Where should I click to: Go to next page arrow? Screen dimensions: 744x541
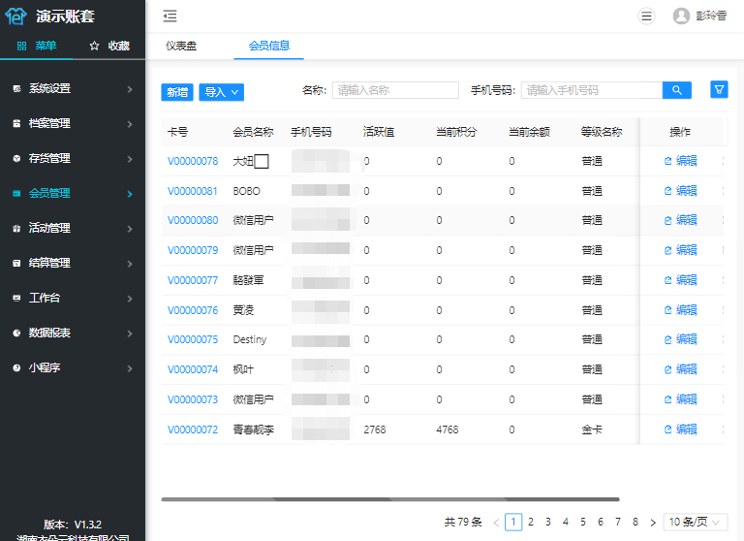[x=653, y=523]
